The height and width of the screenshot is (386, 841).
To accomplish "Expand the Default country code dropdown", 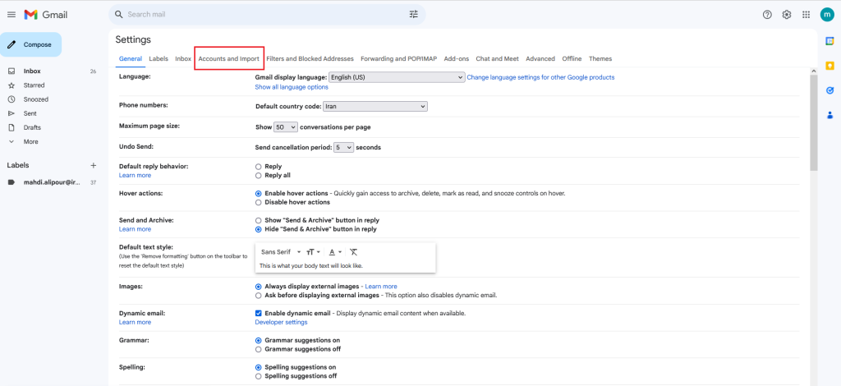I will (x=375, y=106).
